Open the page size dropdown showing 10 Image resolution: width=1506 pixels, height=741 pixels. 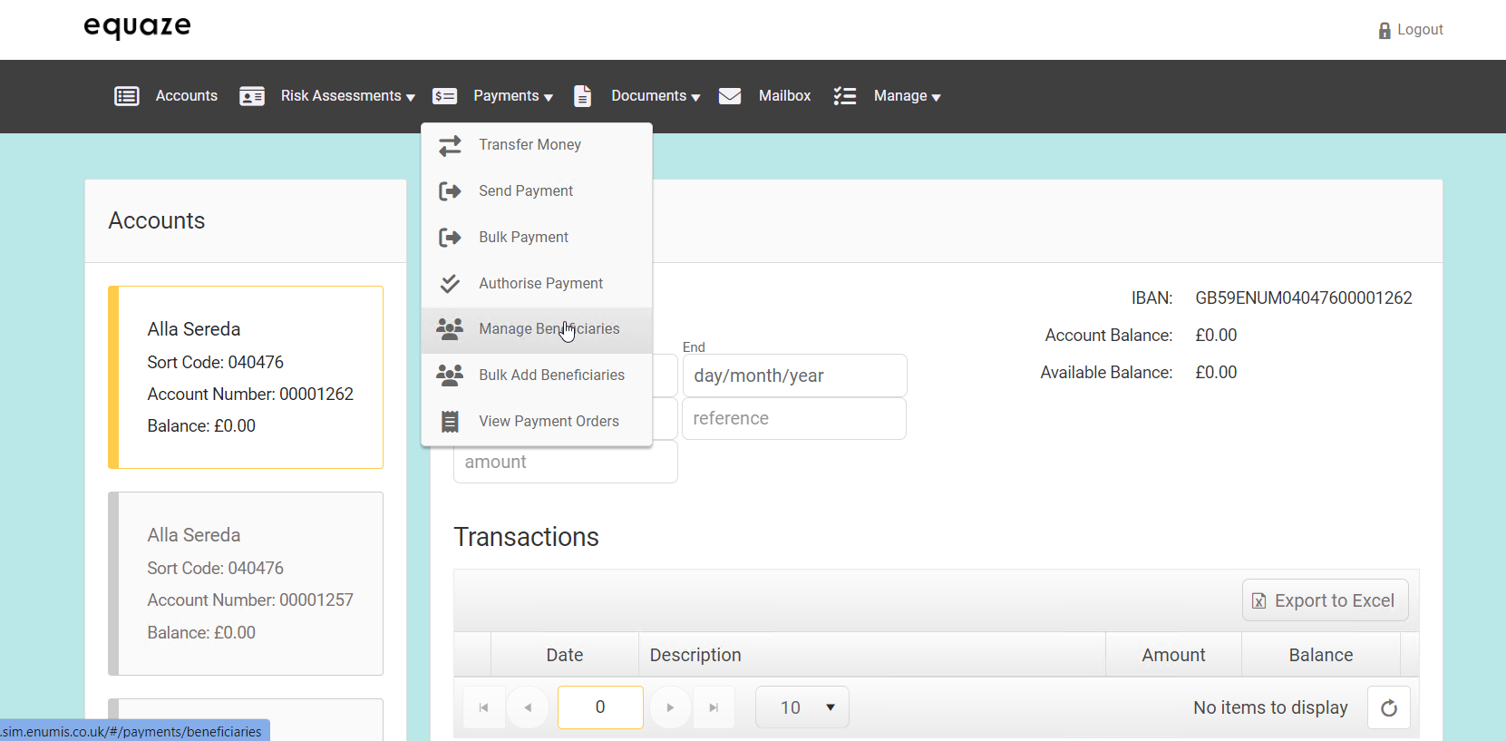(x=802, y=707)
